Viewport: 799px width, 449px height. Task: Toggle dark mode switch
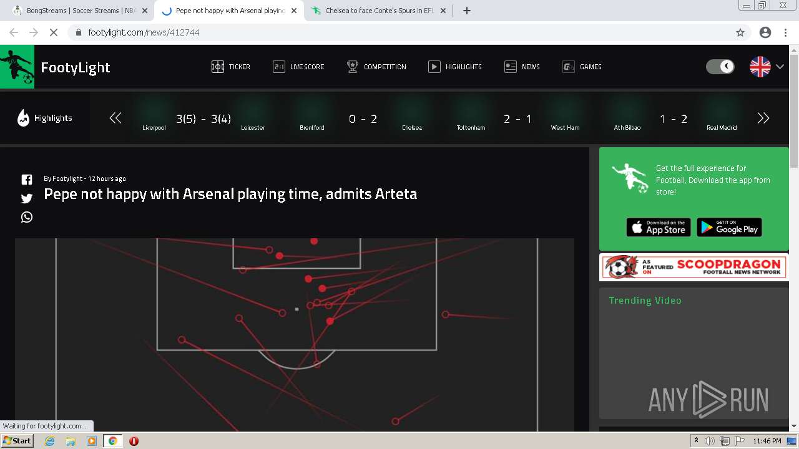click(x=720, y=67)
